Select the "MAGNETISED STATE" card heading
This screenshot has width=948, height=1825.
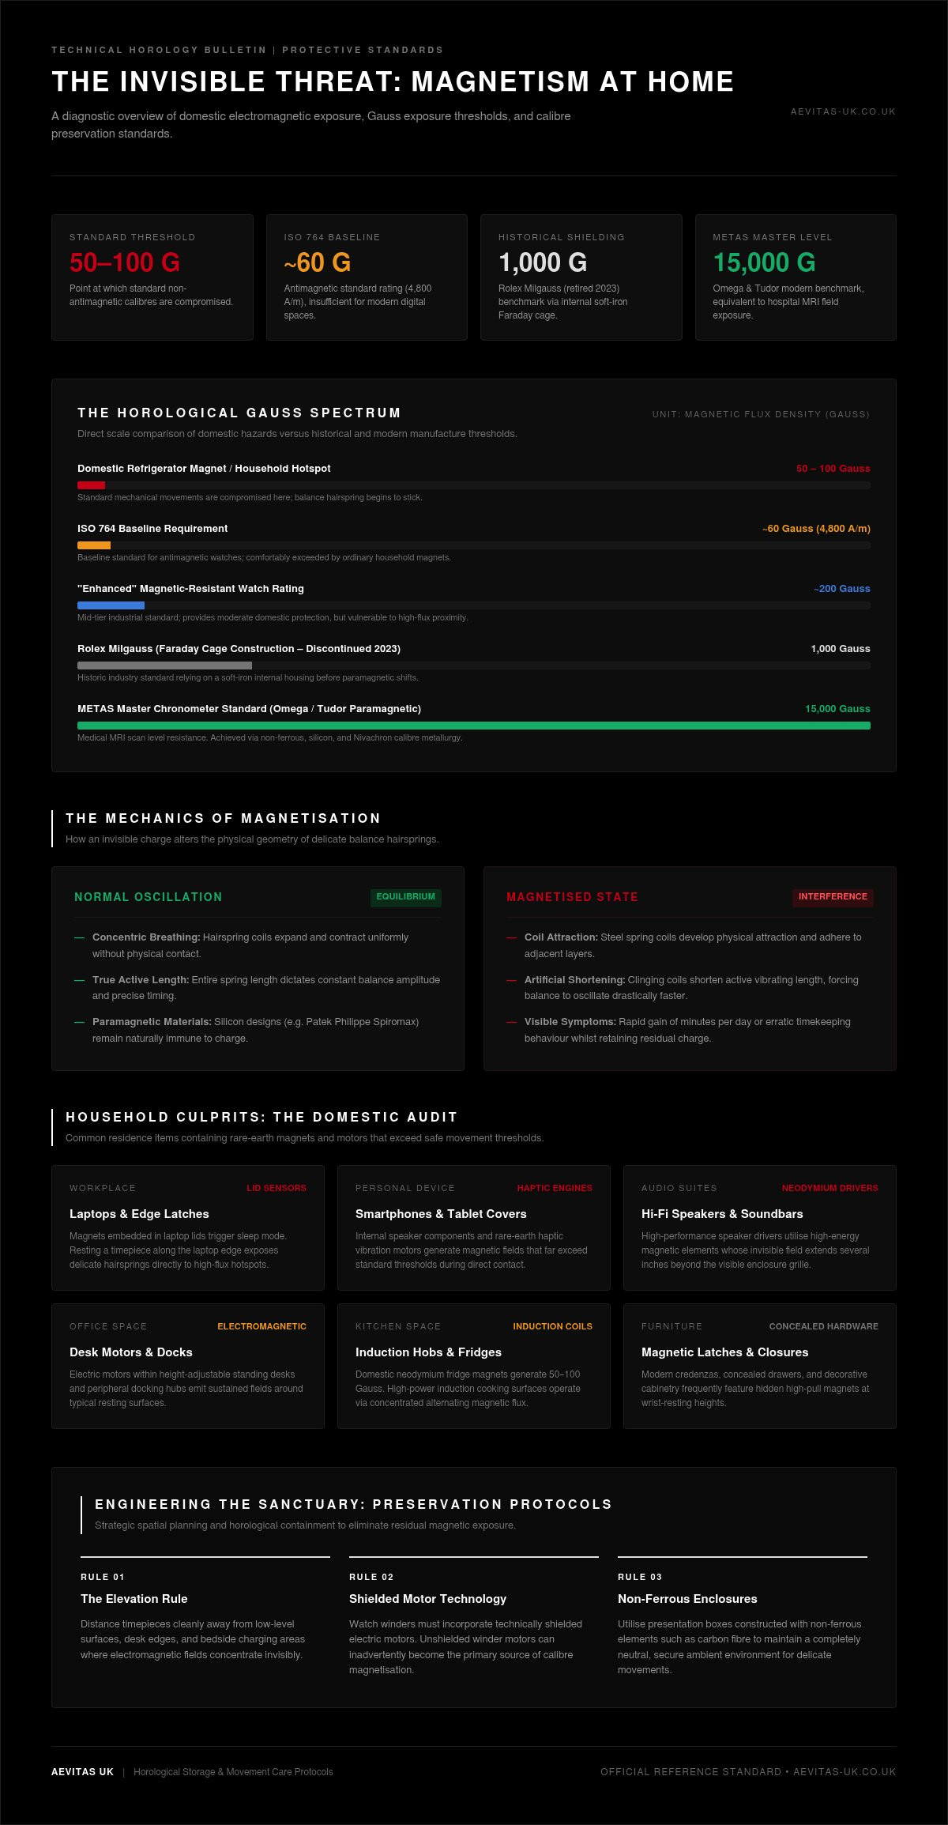[572, 897]
